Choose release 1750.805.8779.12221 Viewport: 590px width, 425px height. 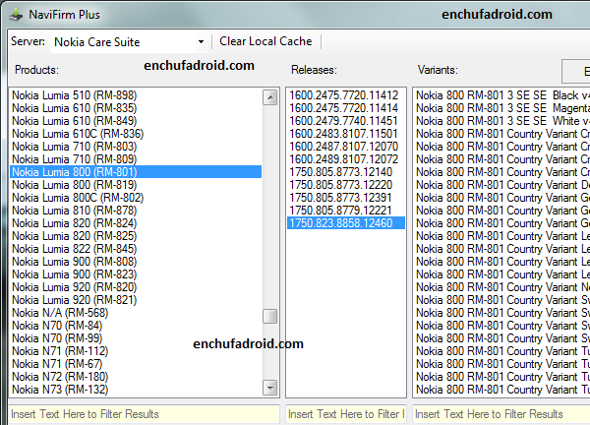[x=340, y=211]
